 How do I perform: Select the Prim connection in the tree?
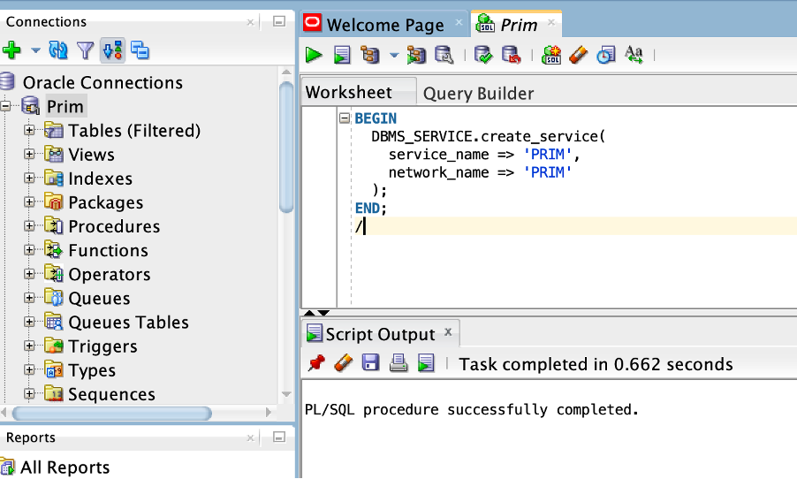(65, 106)
